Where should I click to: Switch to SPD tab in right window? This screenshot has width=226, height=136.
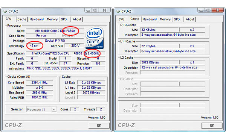[x=177, y=19]
